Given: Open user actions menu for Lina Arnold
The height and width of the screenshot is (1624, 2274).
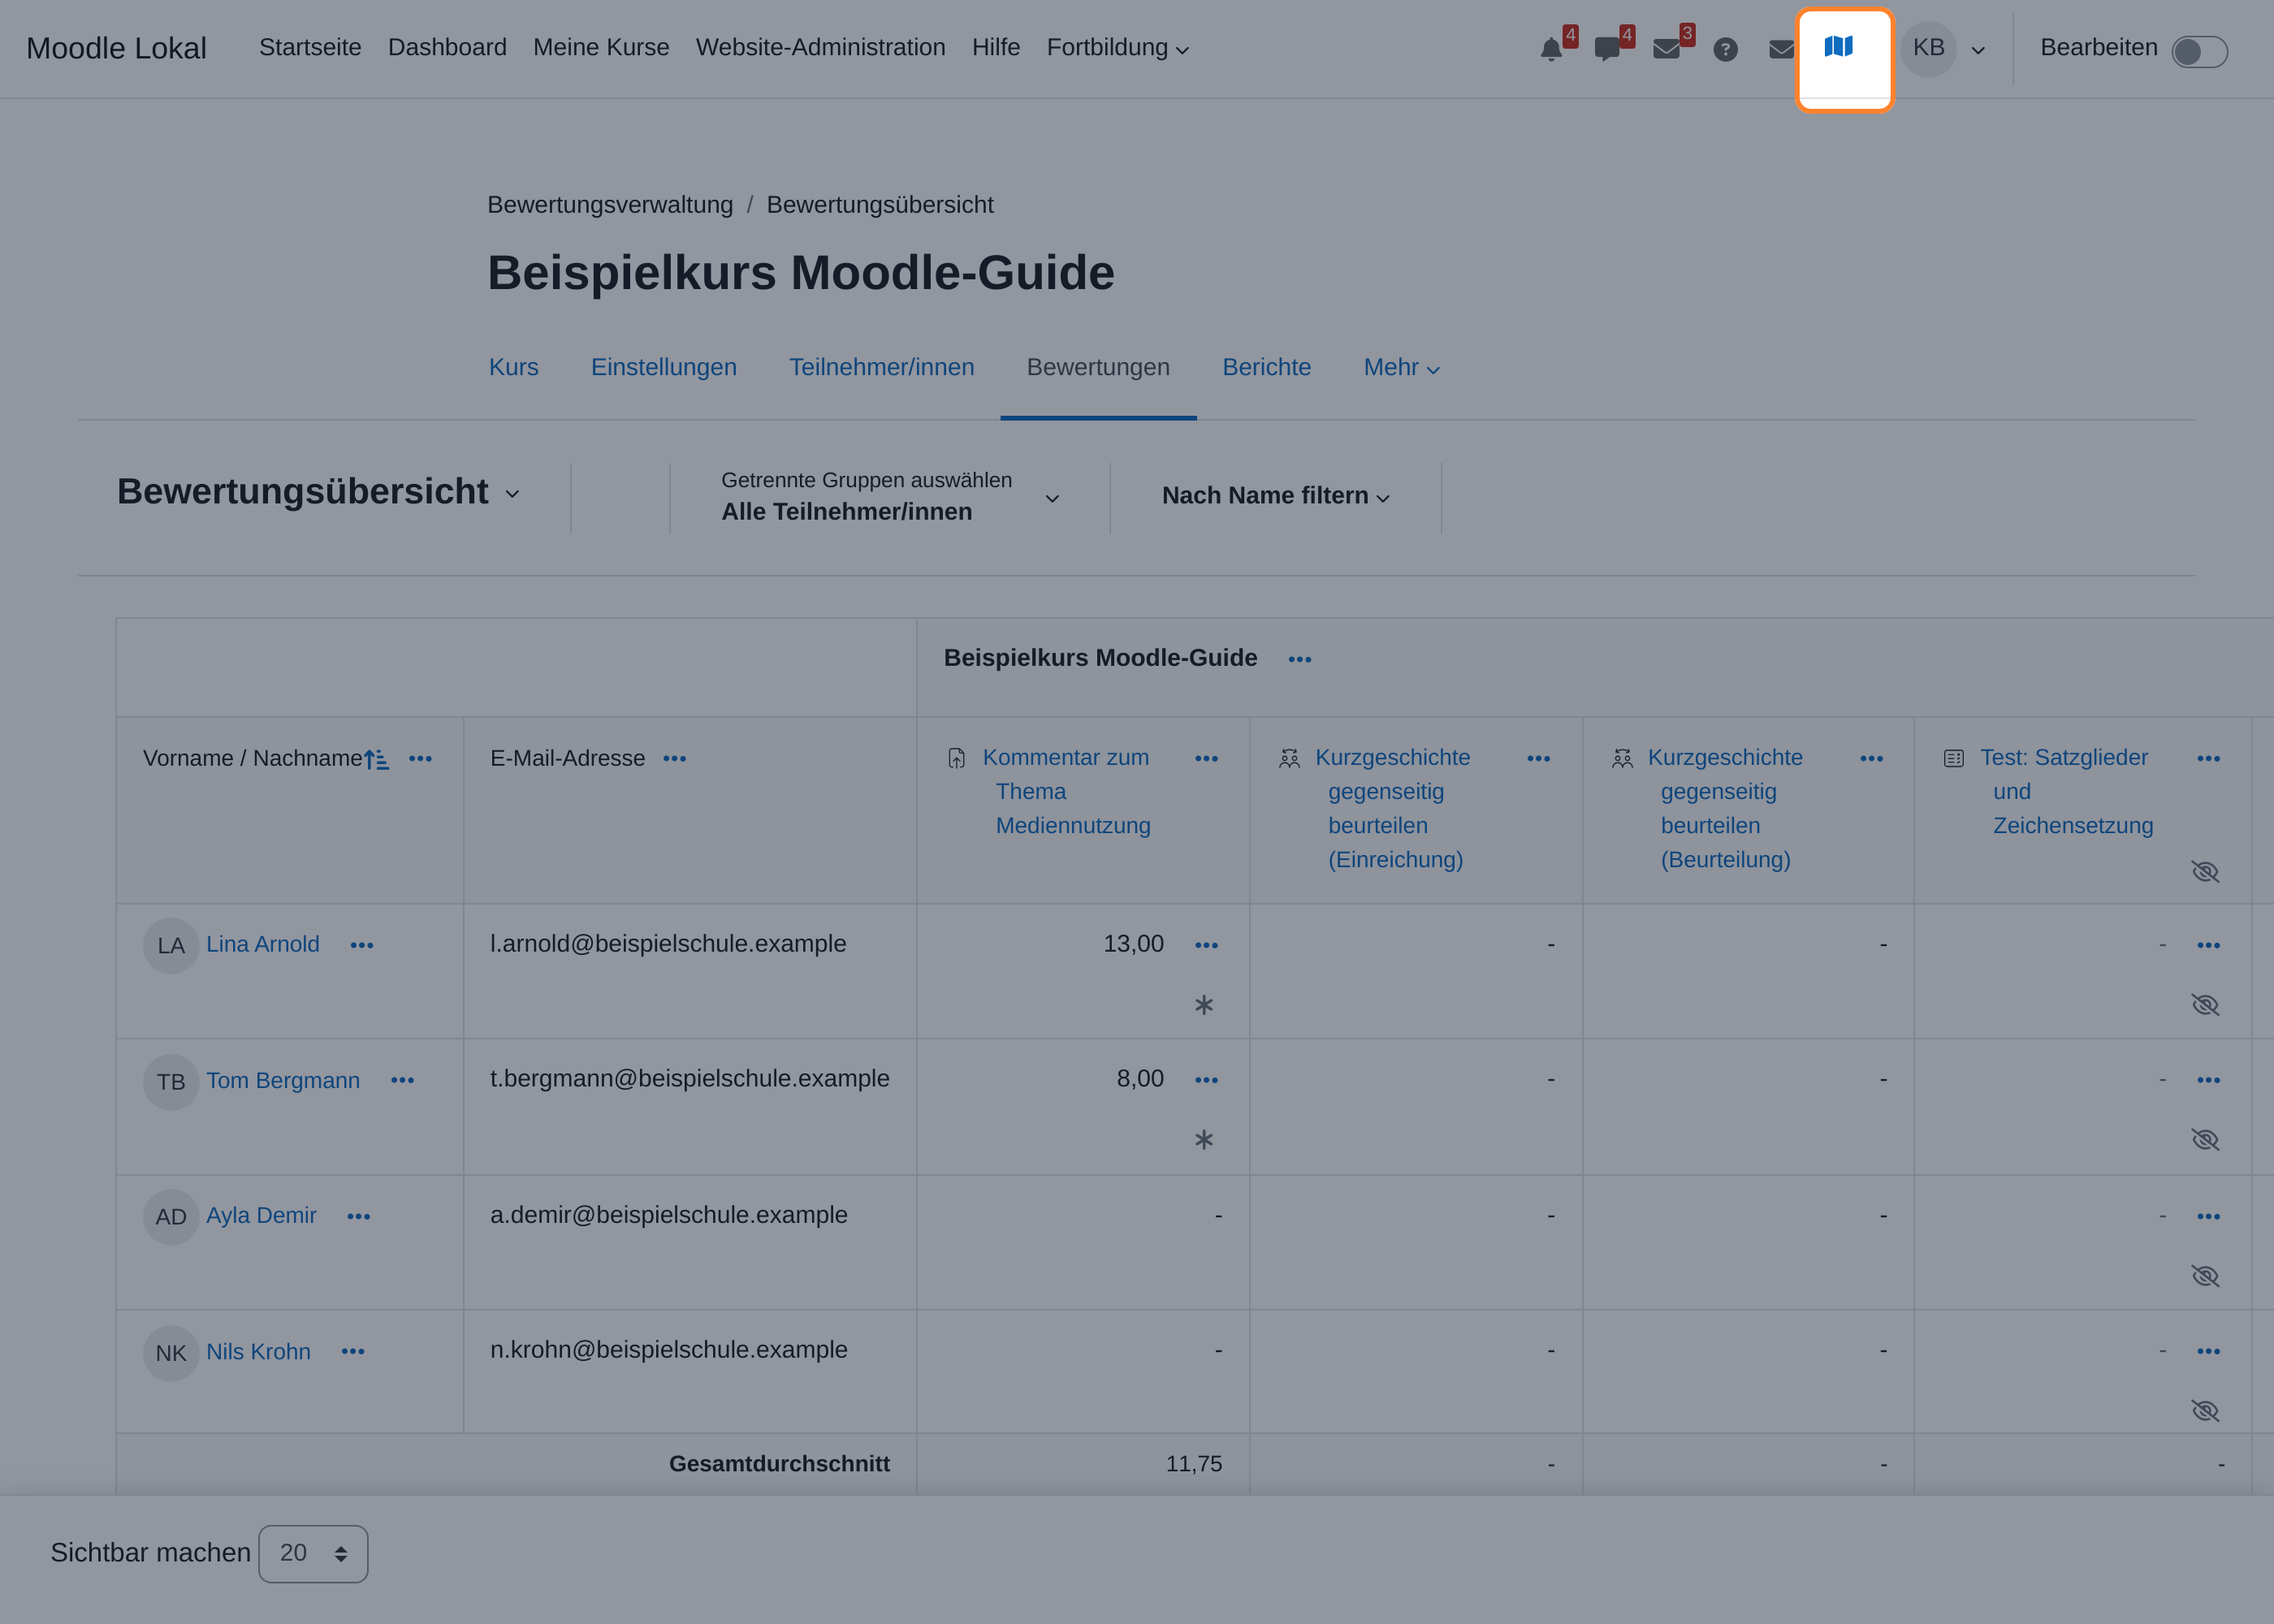Looking at the screenshot, I should (362, 945).
